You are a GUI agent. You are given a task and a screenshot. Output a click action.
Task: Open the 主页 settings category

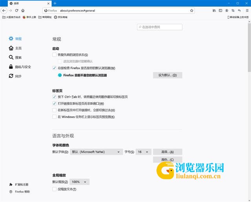(x=15, y=48)
